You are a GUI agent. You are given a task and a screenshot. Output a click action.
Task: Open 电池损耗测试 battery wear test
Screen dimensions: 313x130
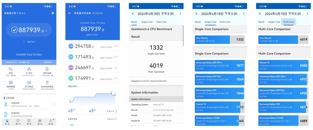click(x=47, y=83)
